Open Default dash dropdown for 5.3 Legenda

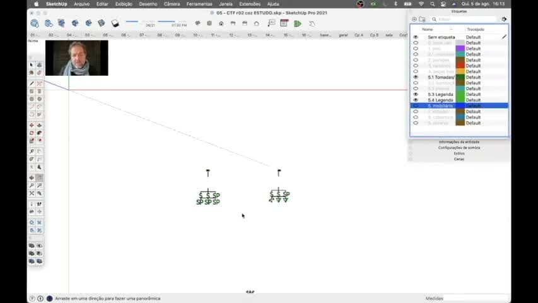[x=473, y=95]
